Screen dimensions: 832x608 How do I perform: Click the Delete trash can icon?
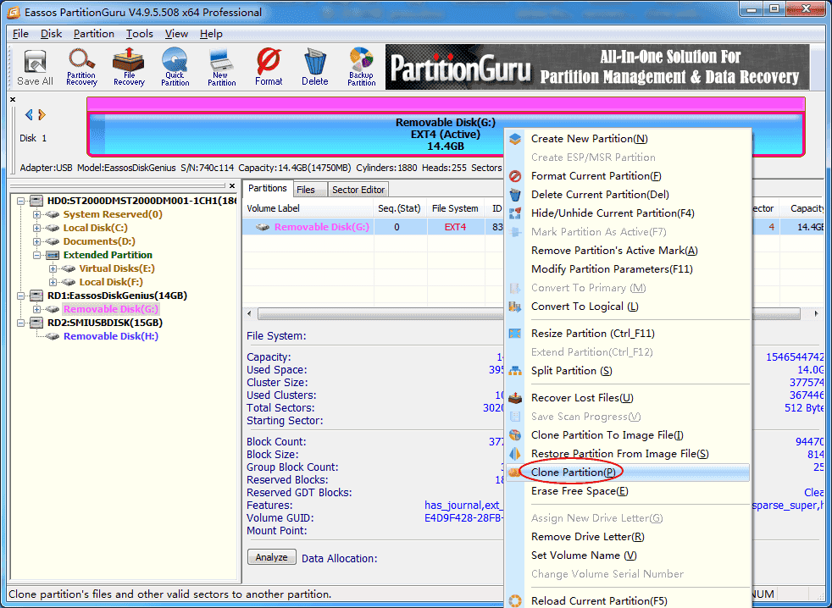point(315,67)
